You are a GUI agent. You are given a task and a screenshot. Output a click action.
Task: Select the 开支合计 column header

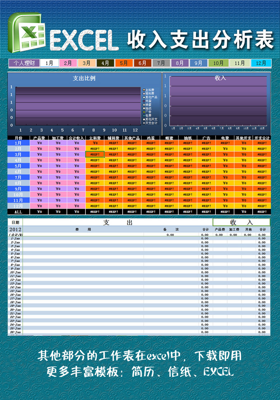[x=262, y=138]
